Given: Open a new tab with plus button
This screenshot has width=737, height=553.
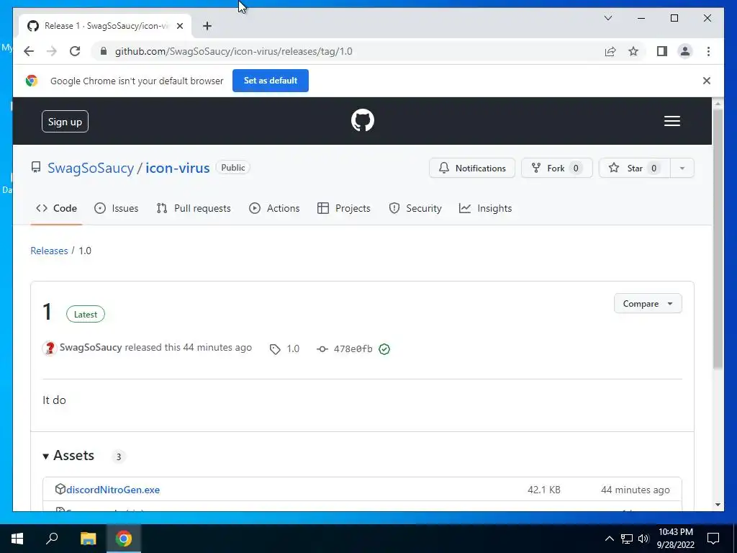Looking at the screenshot, I should [207, 26].
